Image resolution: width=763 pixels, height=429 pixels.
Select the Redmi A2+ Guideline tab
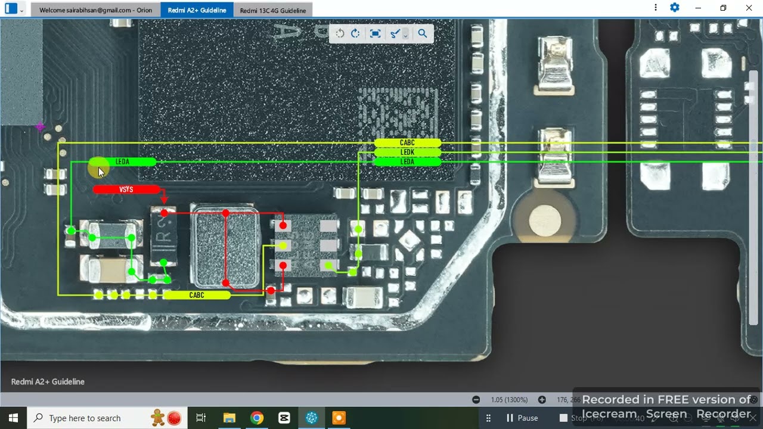197,10
